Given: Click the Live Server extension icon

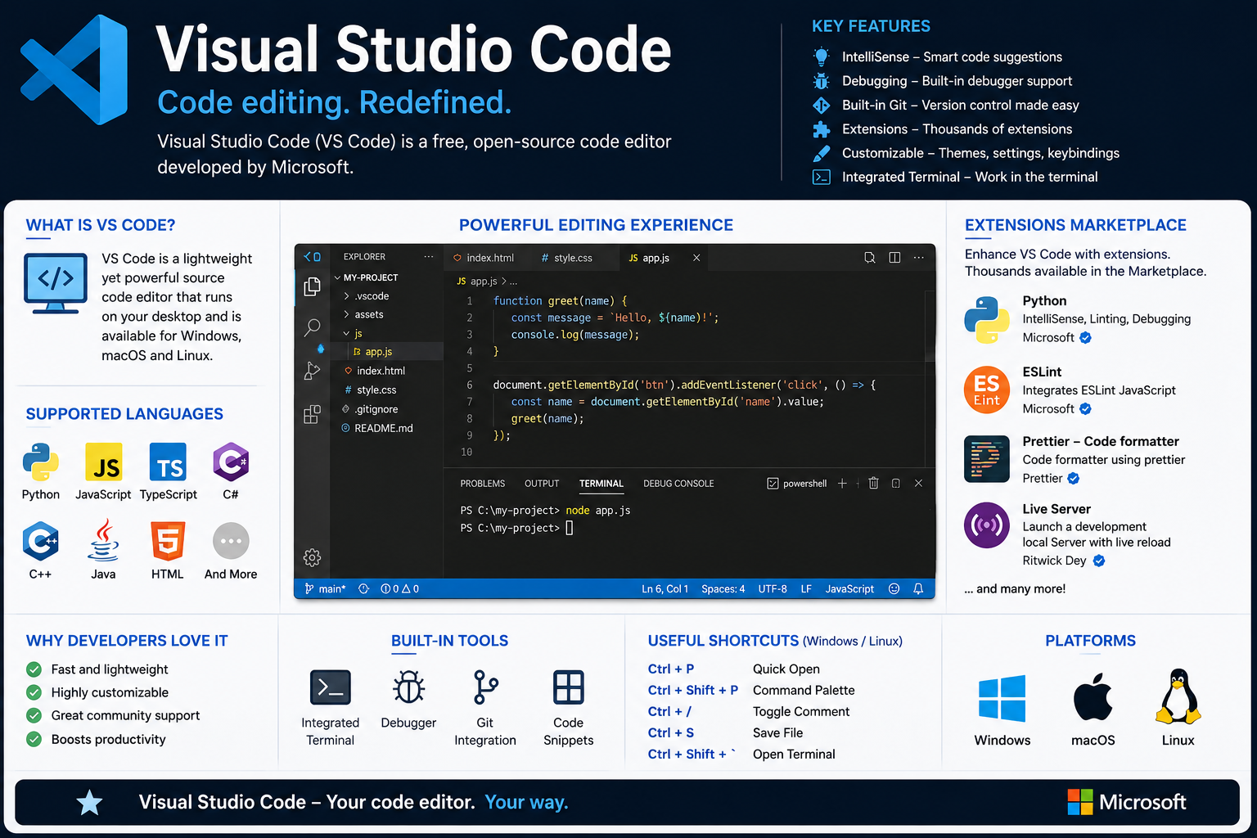Looking at the screenshot, I should click(x=987, y=525).
